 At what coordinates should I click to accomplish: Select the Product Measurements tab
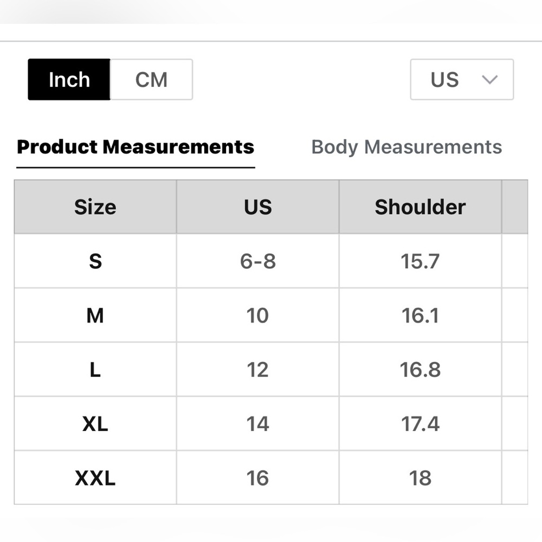point(135,147)
